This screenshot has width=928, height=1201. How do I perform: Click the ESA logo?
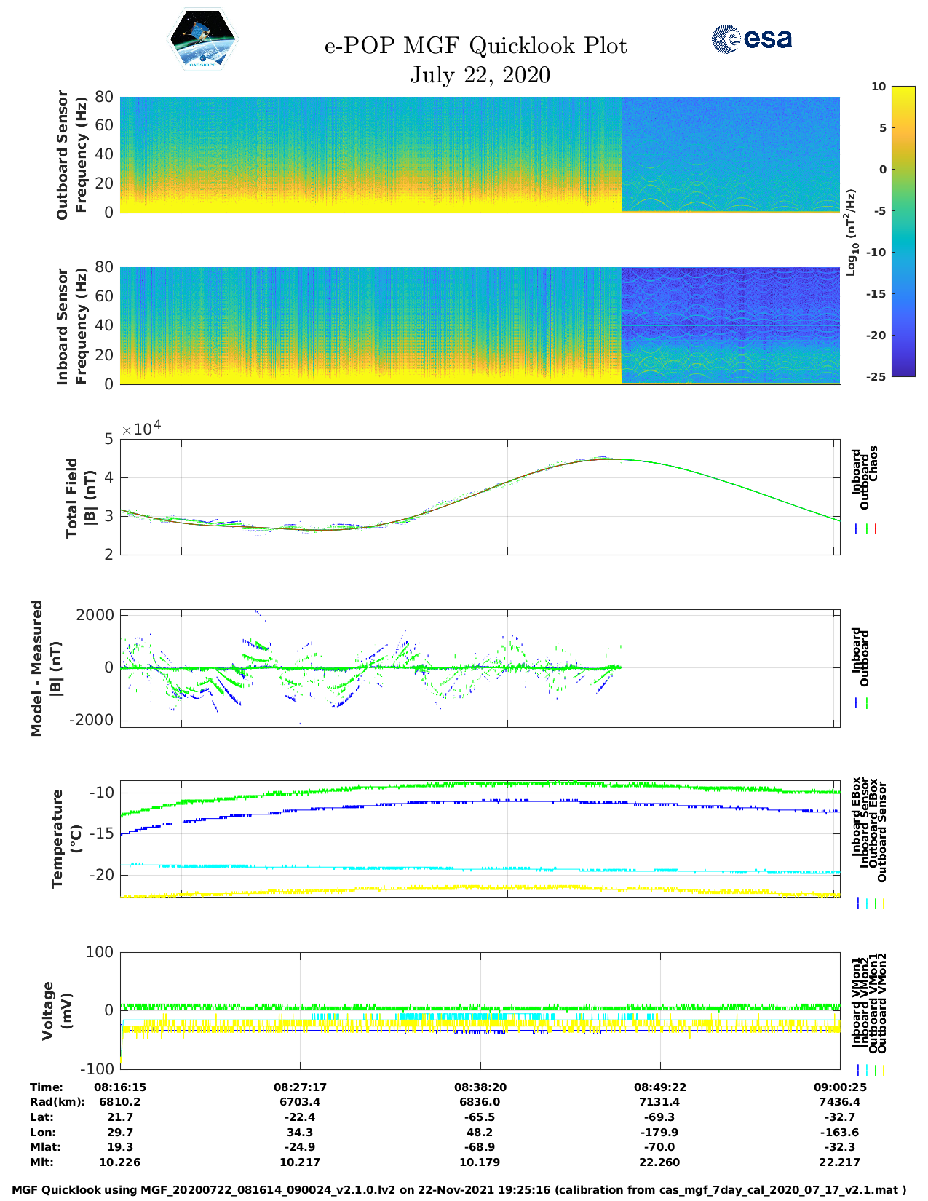[751, 39]
